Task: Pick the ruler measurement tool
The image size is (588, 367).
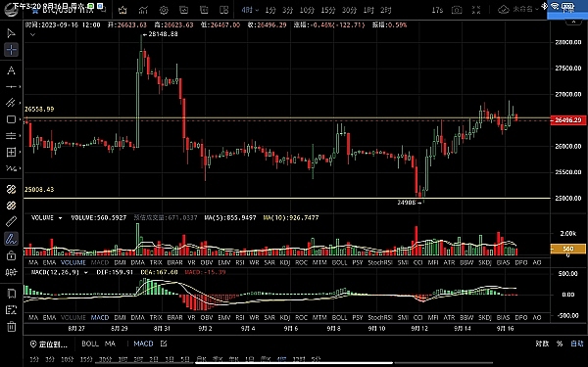Action: coord(11,221)
